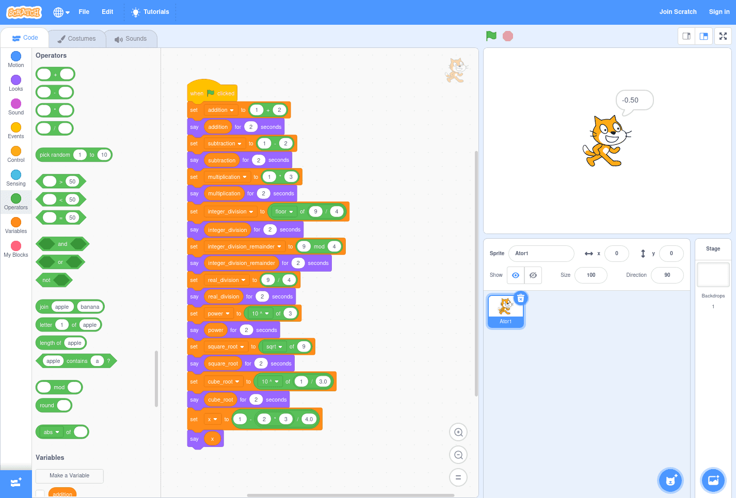Open the addition variable dropdown in set block
The width and height of the screenshot is (736, 498).
point(221,110)
